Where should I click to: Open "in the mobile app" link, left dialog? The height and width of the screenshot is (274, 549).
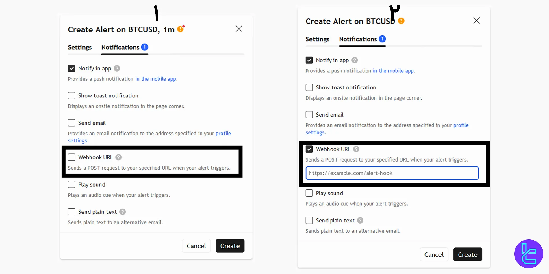(x=156, y=79)
